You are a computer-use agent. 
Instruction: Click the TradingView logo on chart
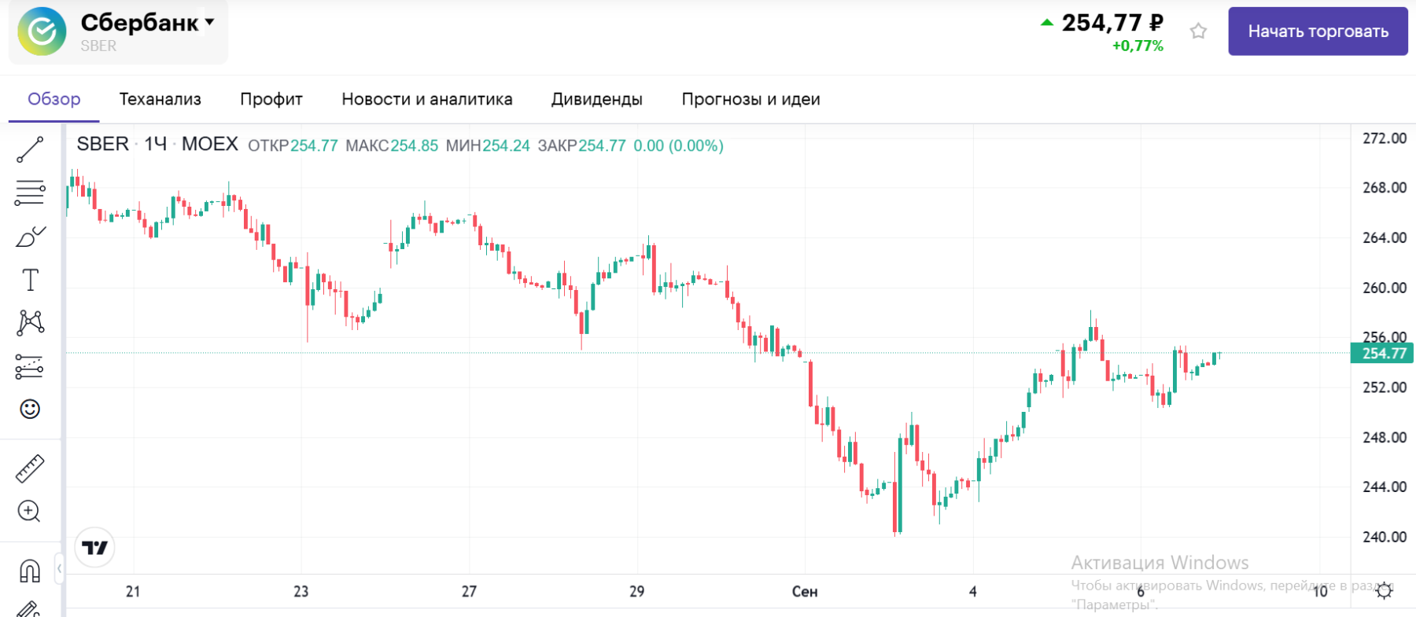pos(95,548)
